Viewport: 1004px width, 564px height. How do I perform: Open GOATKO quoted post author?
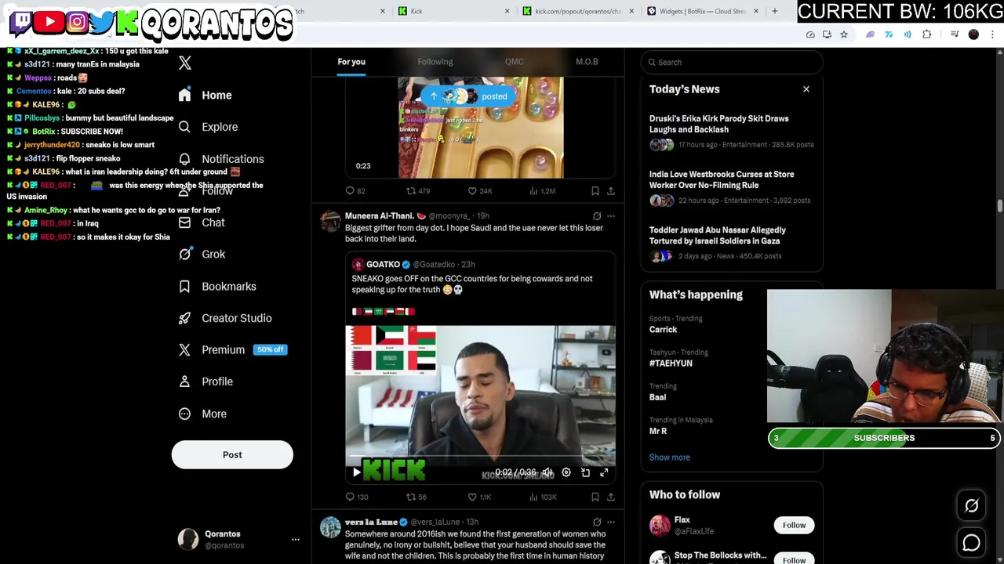(x=383, y=265)
